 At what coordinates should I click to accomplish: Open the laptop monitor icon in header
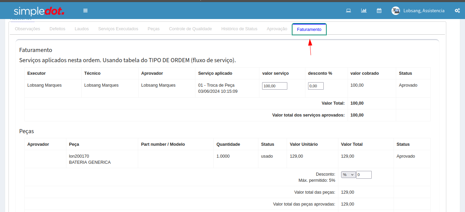pyautogui.click(x=348, y=11)
